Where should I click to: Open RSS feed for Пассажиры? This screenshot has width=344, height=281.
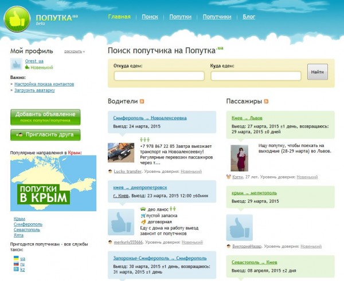(266, 101)
